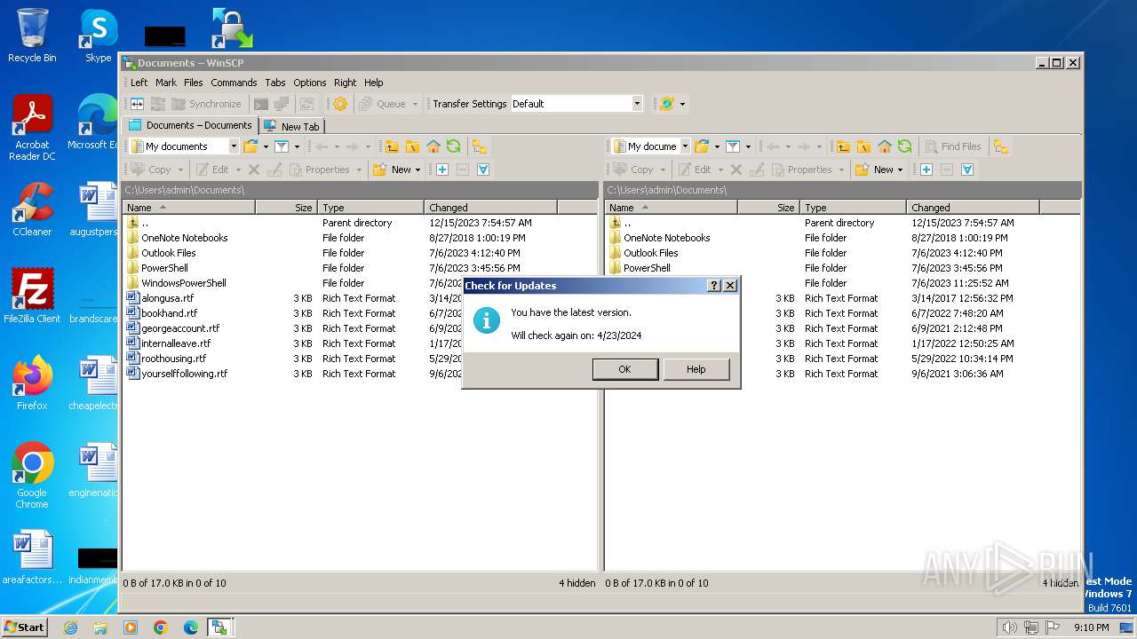Click the question mark help icon in dialog title
Screen dimensions: 1137x639
tap(713, 286)
